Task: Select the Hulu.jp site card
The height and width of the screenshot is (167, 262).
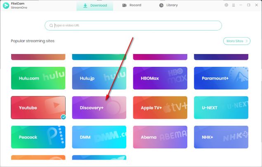Action: (99, 78)
